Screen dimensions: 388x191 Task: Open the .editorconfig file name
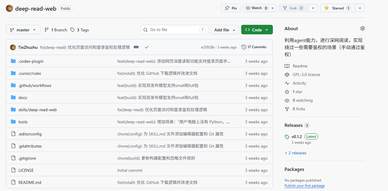pos(30,134)
